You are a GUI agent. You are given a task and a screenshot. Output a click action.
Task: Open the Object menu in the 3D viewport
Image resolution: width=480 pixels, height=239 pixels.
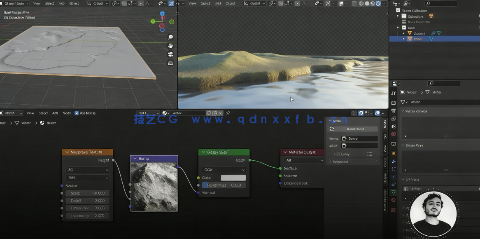(x=75, y=3)
